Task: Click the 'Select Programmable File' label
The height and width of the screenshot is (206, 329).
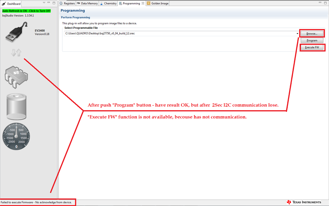Action: pos(81,28)
